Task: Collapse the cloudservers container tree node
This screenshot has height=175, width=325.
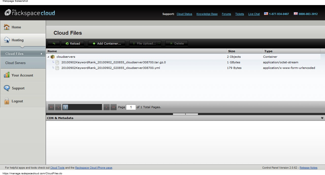Action: tap(48, 57)
